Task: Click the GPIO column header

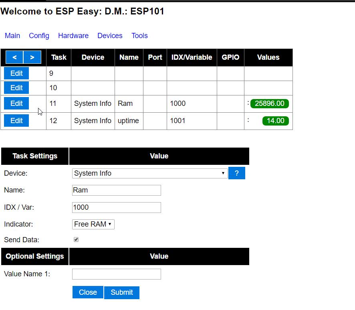Action: click(x=230, y=57)
